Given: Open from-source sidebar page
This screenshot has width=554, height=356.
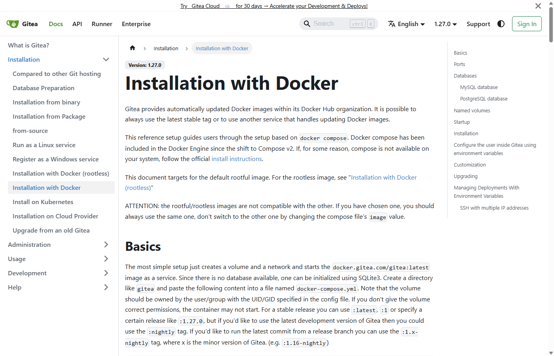Looking at the screenshot, I should pyautogui.click(x=30, y=131).
